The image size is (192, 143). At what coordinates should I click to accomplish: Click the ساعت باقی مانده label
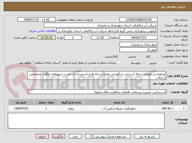tap(25, 38)
